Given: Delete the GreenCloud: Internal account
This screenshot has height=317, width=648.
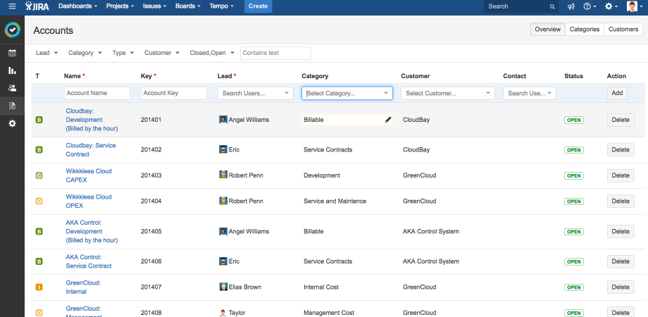Looking at the screenshot, I should pos(621,287).
